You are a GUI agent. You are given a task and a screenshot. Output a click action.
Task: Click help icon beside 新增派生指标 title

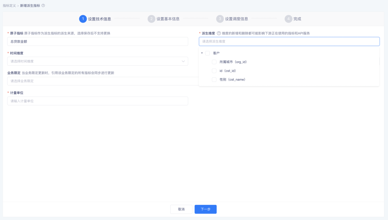pos(43,6)
